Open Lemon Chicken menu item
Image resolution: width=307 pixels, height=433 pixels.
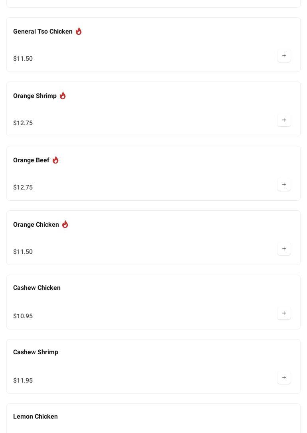tap(35, 417)
